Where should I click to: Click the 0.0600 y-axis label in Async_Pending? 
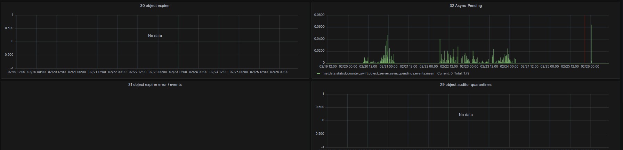pyautogui.click(x=319, y=27)
